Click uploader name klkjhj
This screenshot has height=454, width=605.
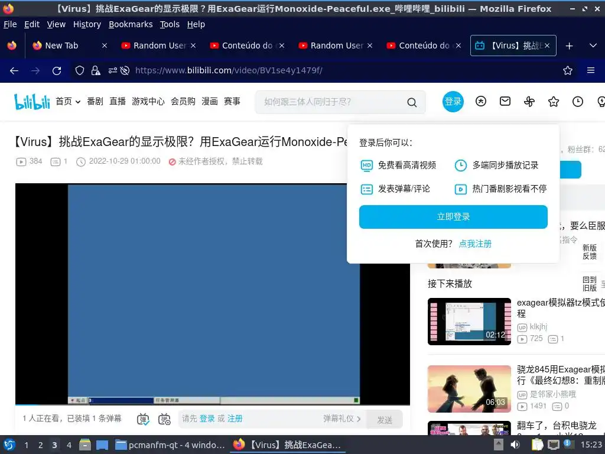pyautogui.click(x=538, y=326)
